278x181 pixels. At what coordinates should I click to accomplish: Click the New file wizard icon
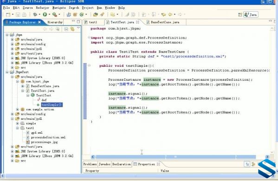8,14
